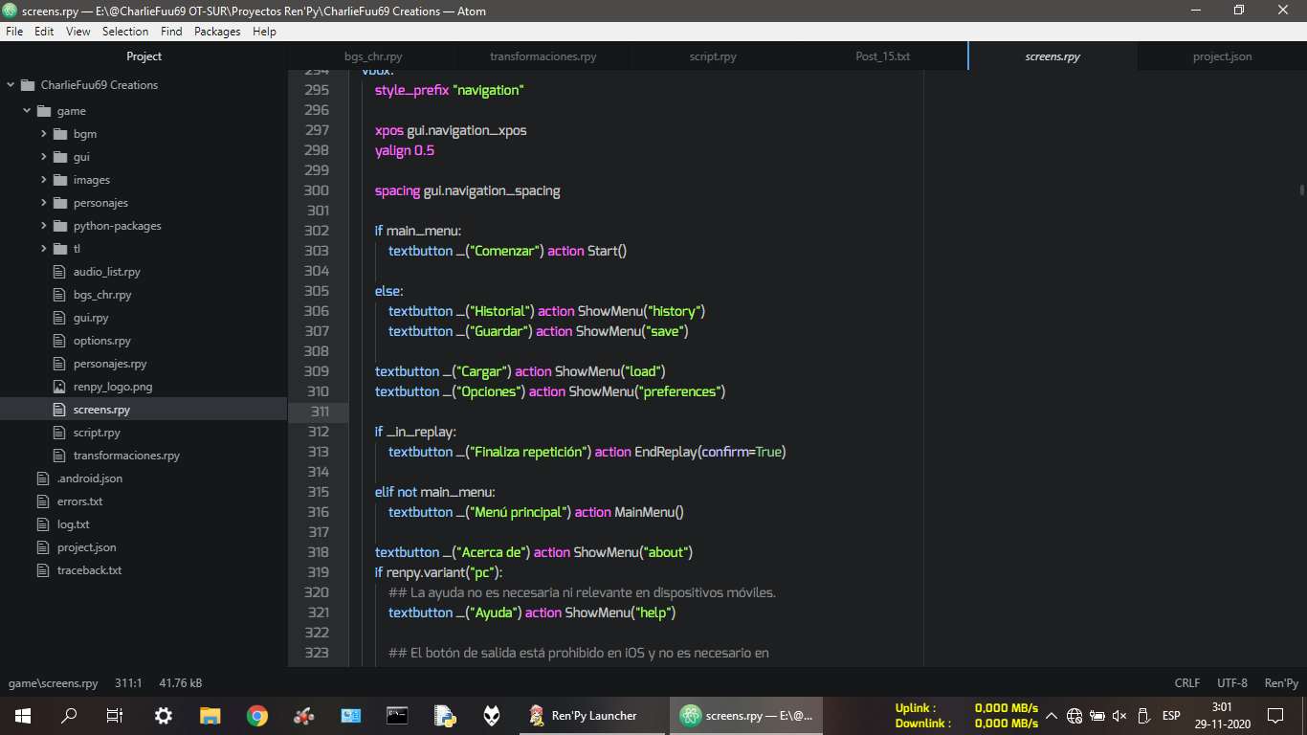Show hidden system tray icons
The image size is (1307, 735).
point(1051,715)
